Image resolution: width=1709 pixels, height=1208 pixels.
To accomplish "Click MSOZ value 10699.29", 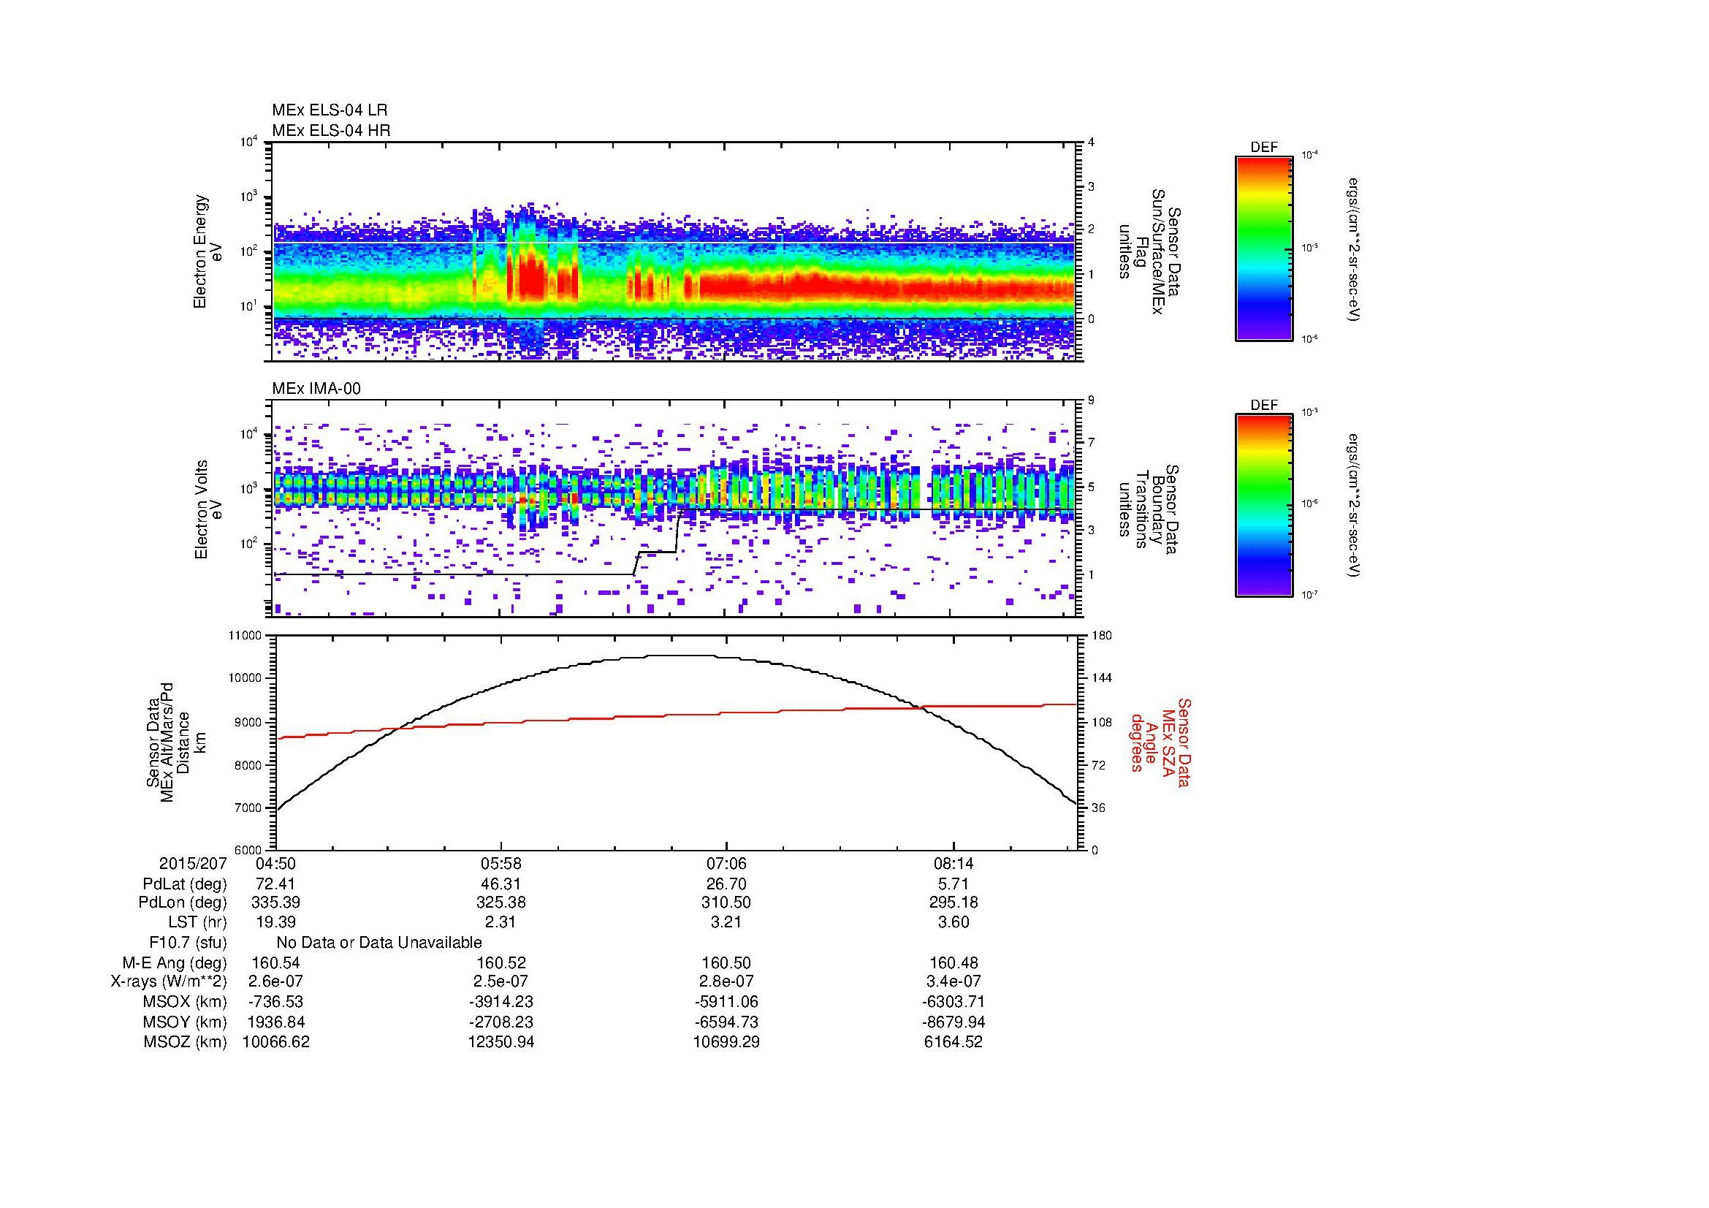I will 726,1042.
